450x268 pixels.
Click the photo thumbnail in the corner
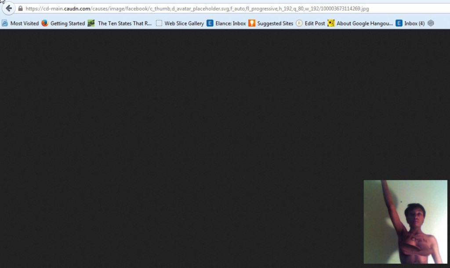(405, 222)
